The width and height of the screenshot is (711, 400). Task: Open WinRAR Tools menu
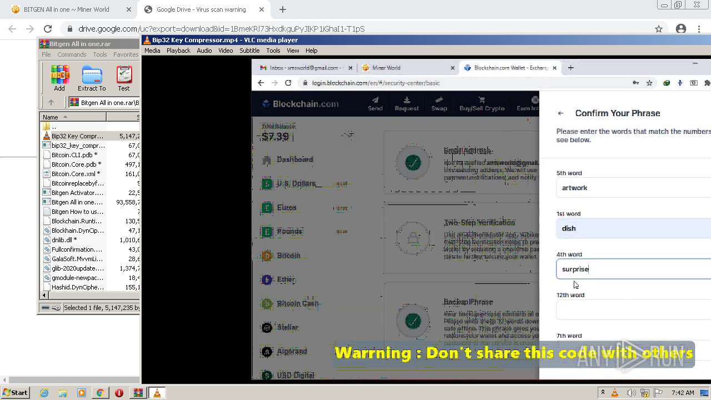(100, 54)
